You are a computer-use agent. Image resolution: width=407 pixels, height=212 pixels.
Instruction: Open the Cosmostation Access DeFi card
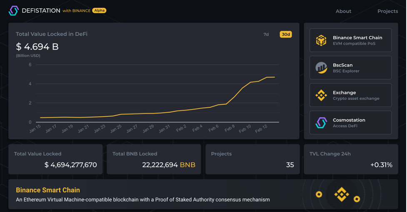(x=350, y=123)
